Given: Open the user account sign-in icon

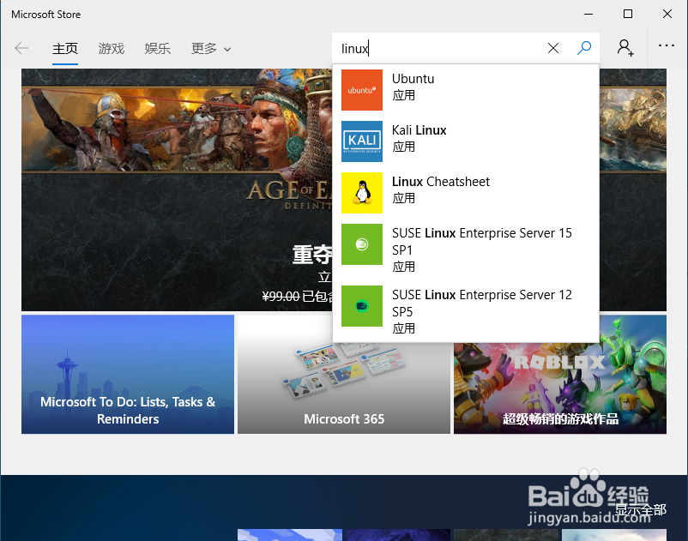Looking at the screenshot, I should pos(625,47).
